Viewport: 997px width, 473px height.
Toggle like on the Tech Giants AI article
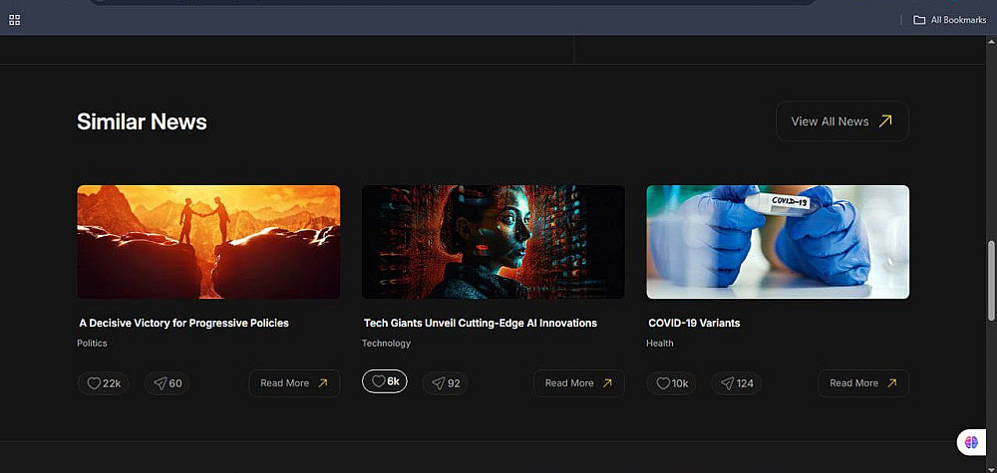tap(385, 381)
